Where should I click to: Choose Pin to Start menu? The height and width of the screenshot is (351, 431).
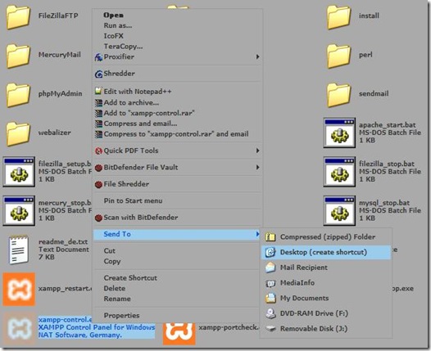(133, 200)
